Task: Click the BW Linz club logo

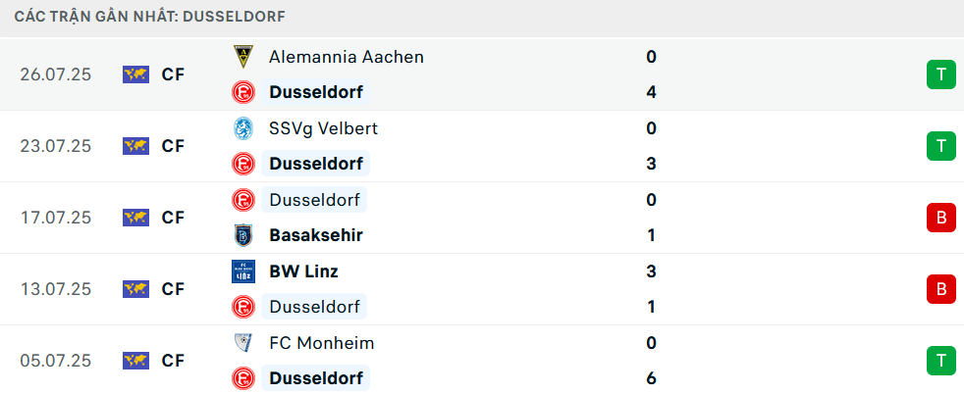Action: [243, 271]
